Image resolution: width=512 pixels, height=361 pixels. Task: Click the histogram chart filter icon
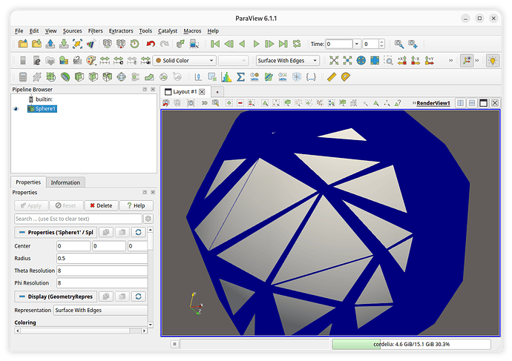click(226, 77)
